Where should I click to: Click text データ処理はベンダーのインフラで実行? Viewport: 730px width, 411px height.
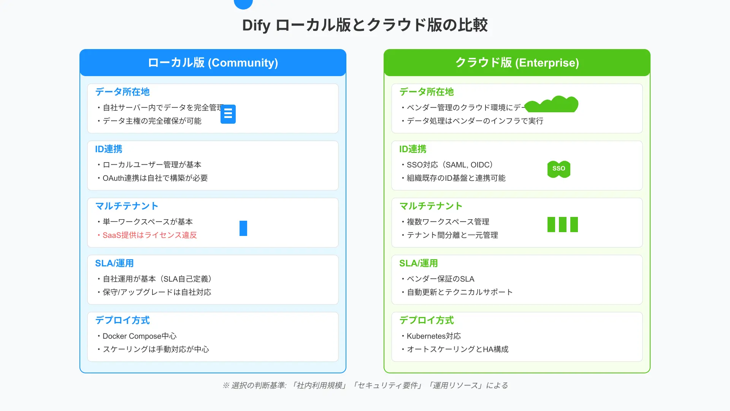point(472,121)
